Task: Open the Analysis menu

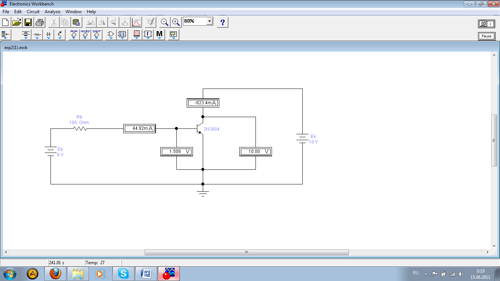Action: point(52,12)
